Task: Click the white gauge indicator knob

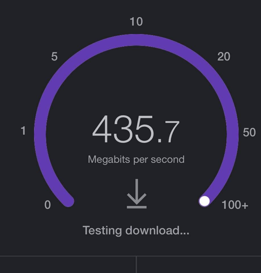Action: [x=204, y=201]
